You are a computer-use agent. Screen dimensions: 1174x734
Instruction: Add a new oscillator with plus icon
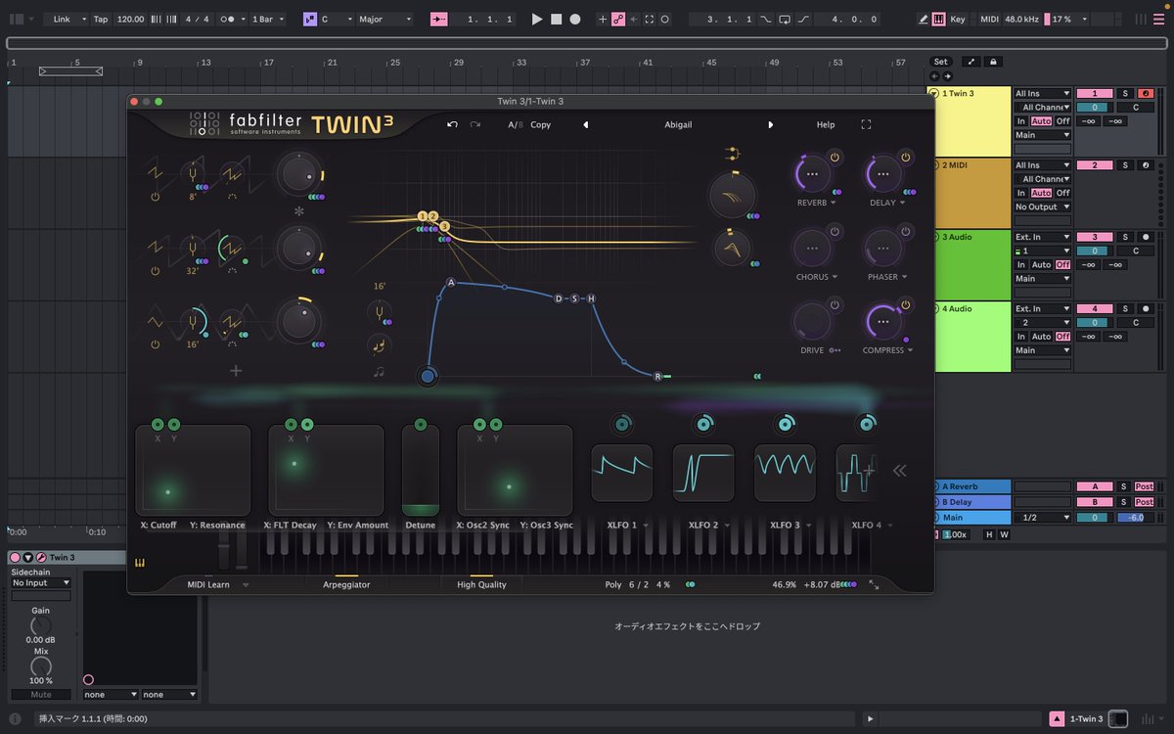235,370
